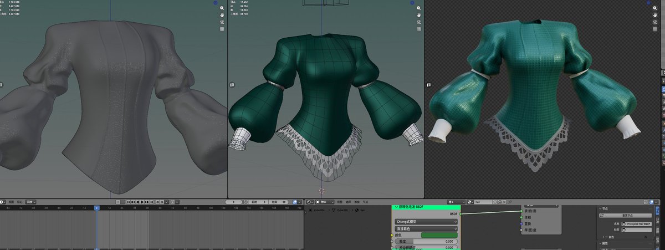Viewport: 665px width, 250px height.
Task: Open the timeline editor type icon
Action: [x=2, y=202]
